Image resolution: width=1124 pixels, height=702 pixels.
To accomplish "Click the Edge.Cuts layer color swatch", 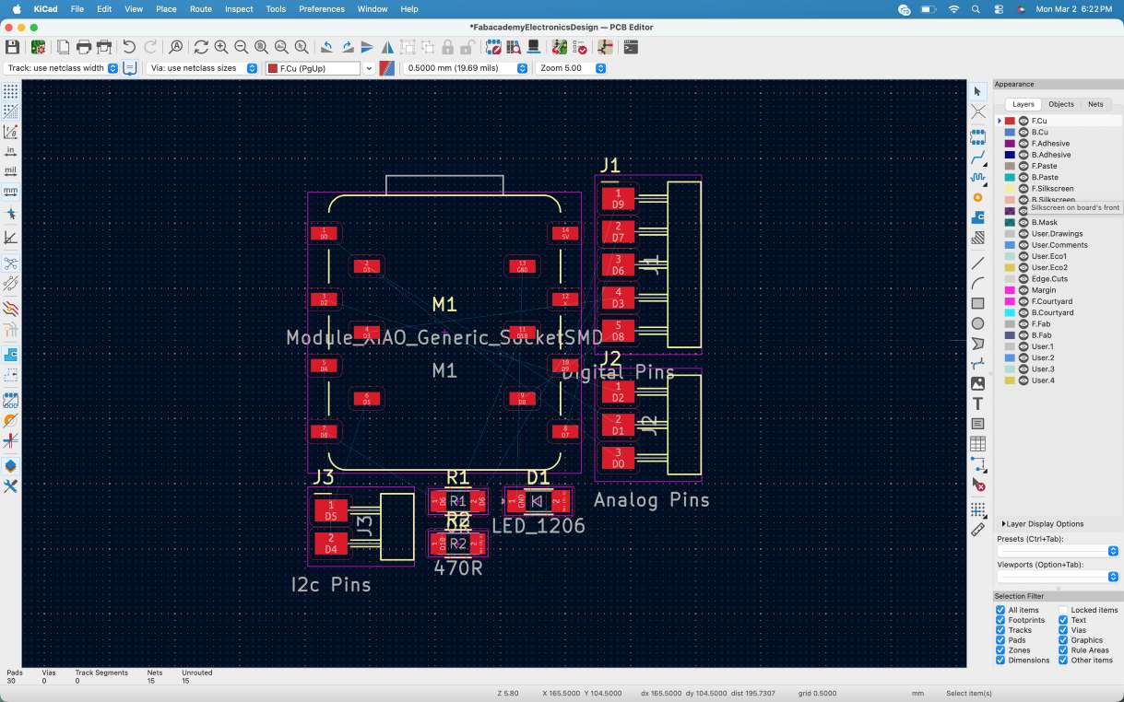I will point(1010,279).
